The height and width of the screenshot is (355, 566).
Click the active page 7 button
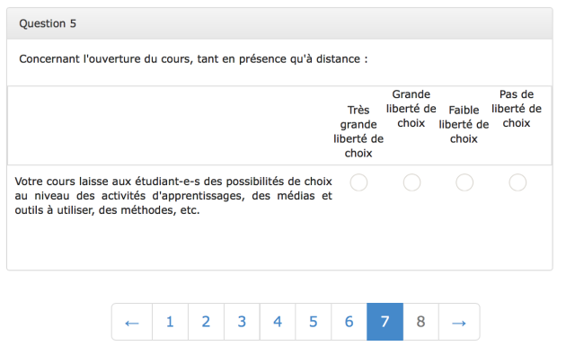click(385, 322)
